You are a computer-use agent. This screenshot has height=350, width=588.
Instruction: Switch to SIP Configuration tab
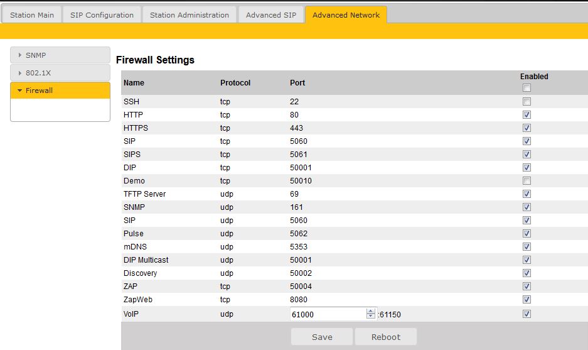pyautogui.click(x=102, y=15)
